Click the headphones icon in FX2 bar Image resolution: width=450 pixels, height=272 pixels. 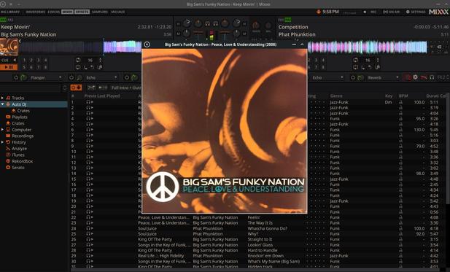432,77
